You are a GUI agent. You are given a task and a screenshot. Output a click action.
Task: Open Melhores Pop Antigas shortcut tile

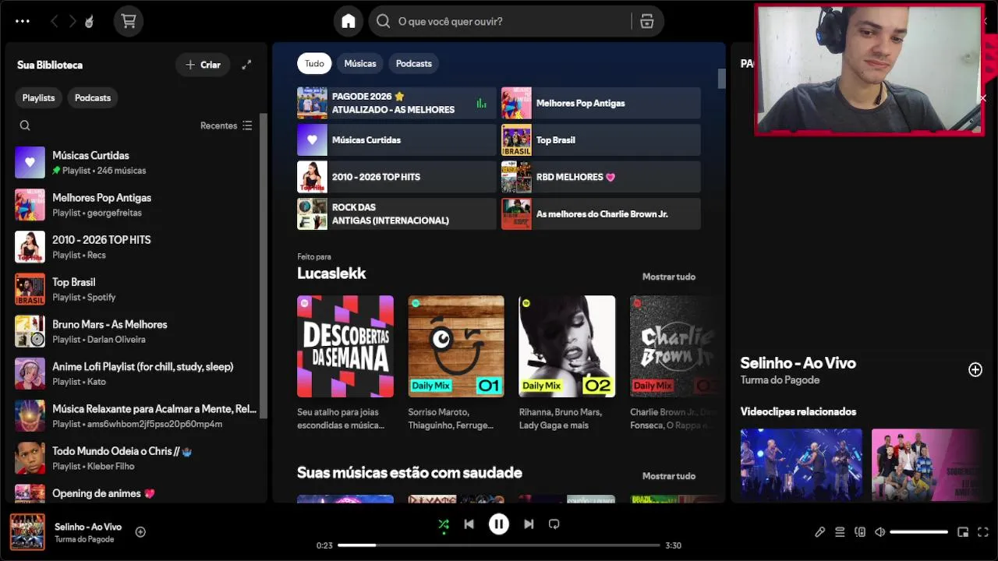point(600,103)
